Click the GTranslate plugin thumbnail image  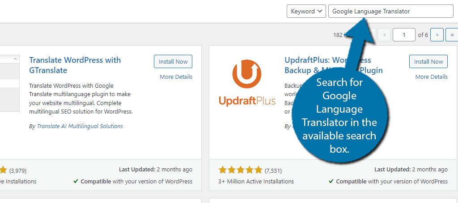click(10, 83)
